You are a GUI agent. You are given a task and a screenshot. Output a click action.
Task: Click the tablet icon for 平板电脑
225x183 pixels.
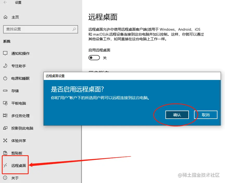click(5, 103)
